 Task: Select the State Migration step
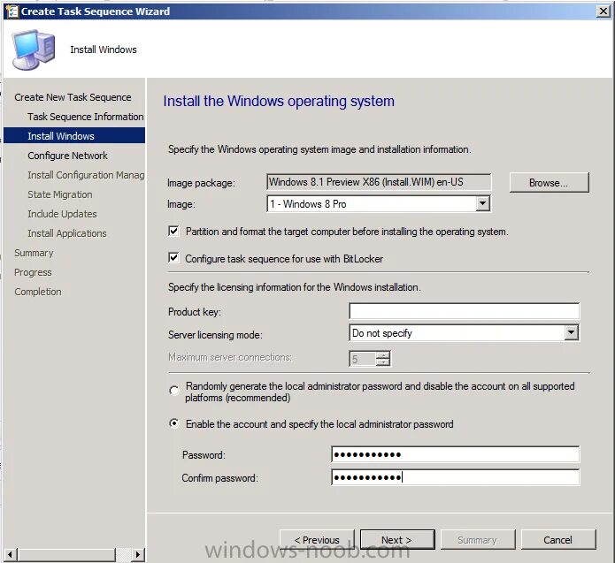pyautogui.click(x=60, y=194)
